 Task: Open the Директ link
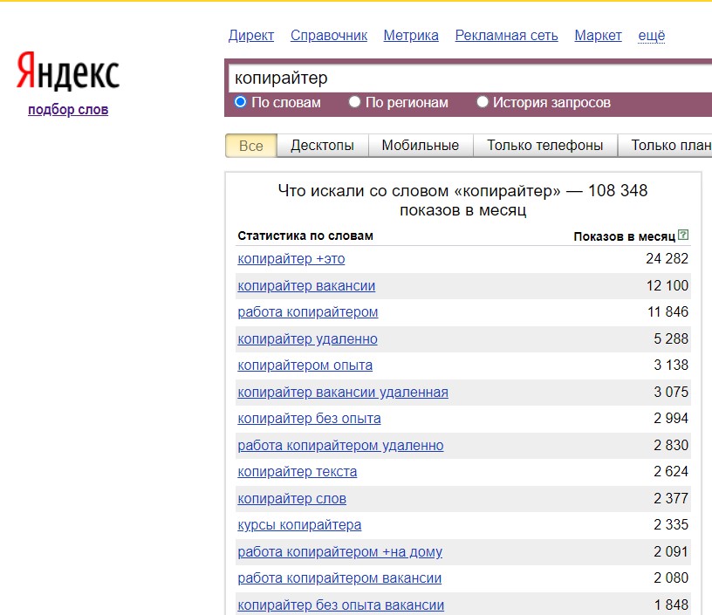pyautogui.click(x=251, y=36)
